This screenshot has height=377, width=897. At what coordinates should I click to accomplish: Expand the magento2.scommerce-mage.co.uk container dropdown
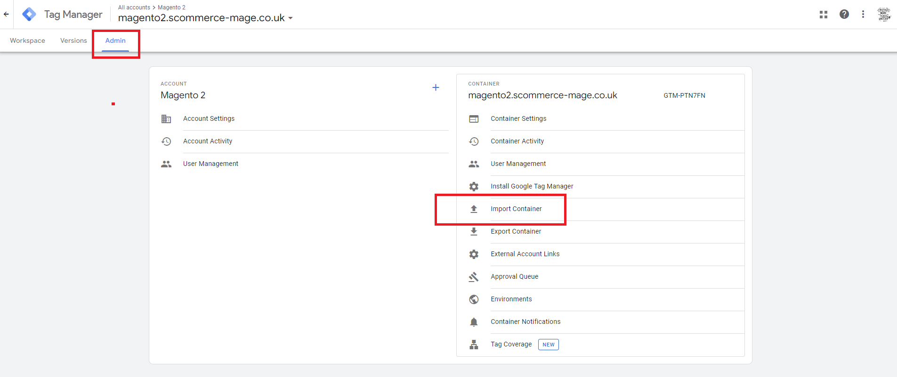coord(291,18)
